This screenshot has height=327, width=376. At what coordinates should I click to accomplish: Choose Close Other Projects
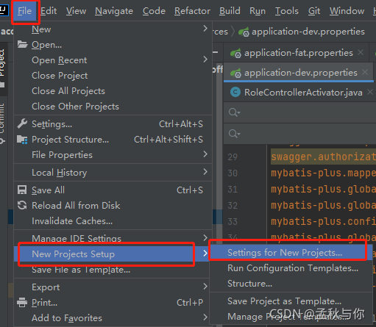(113, 107)
